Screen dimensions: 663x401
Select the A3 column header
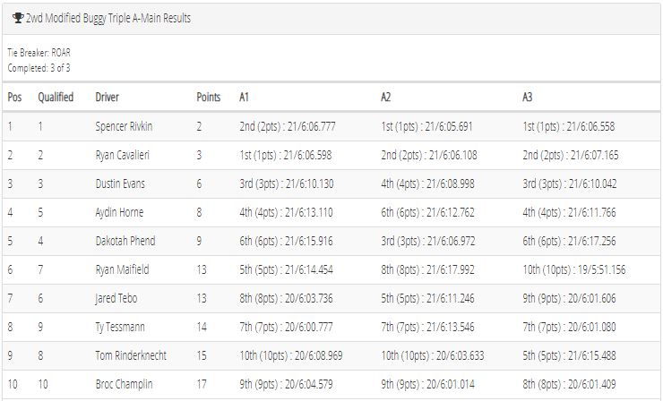(528, 98)
